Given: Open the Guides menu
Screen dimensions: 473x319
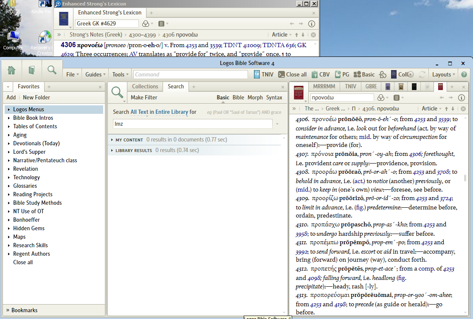Looking at the screenshot, I should (96, 74).
